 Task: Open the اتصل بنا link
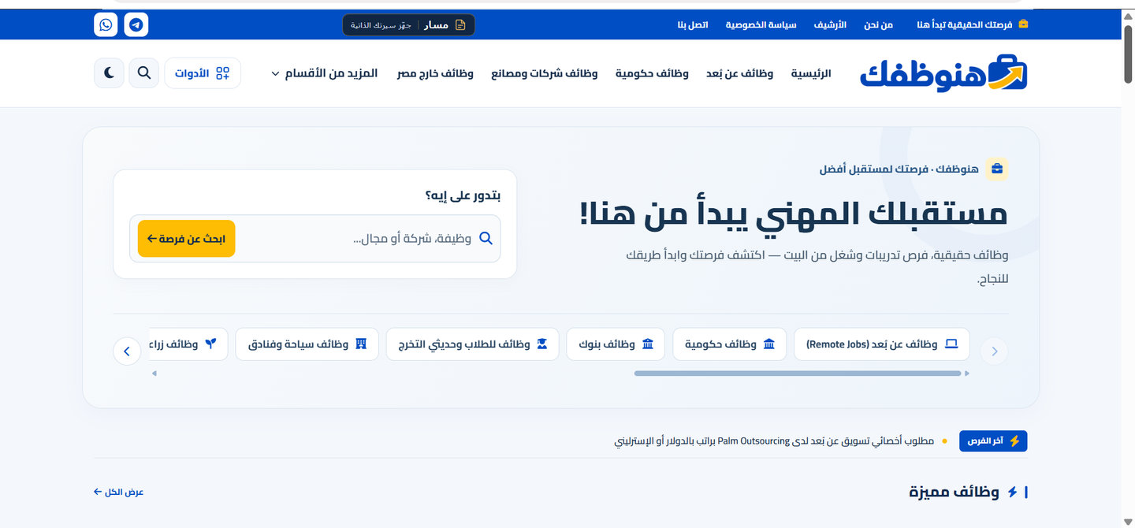[693, 24]
